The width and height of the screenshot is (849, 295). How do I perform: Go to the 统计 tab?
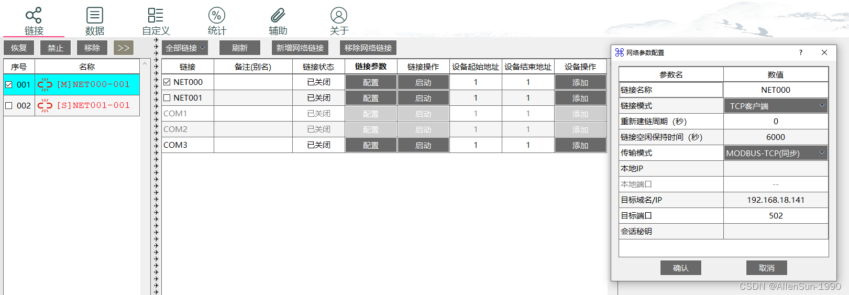[x=217, y=21]
